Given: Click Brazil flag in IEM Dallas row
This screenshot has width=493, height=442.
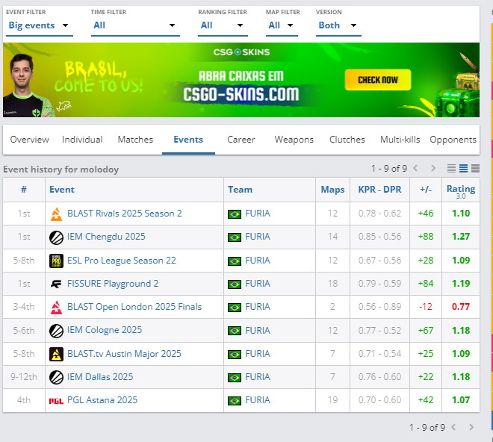Looking at the screenshot, I should point(235,377).
